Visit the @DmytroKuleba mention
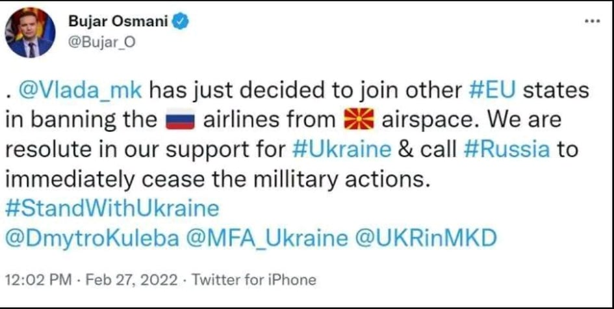 coord(92,237)
